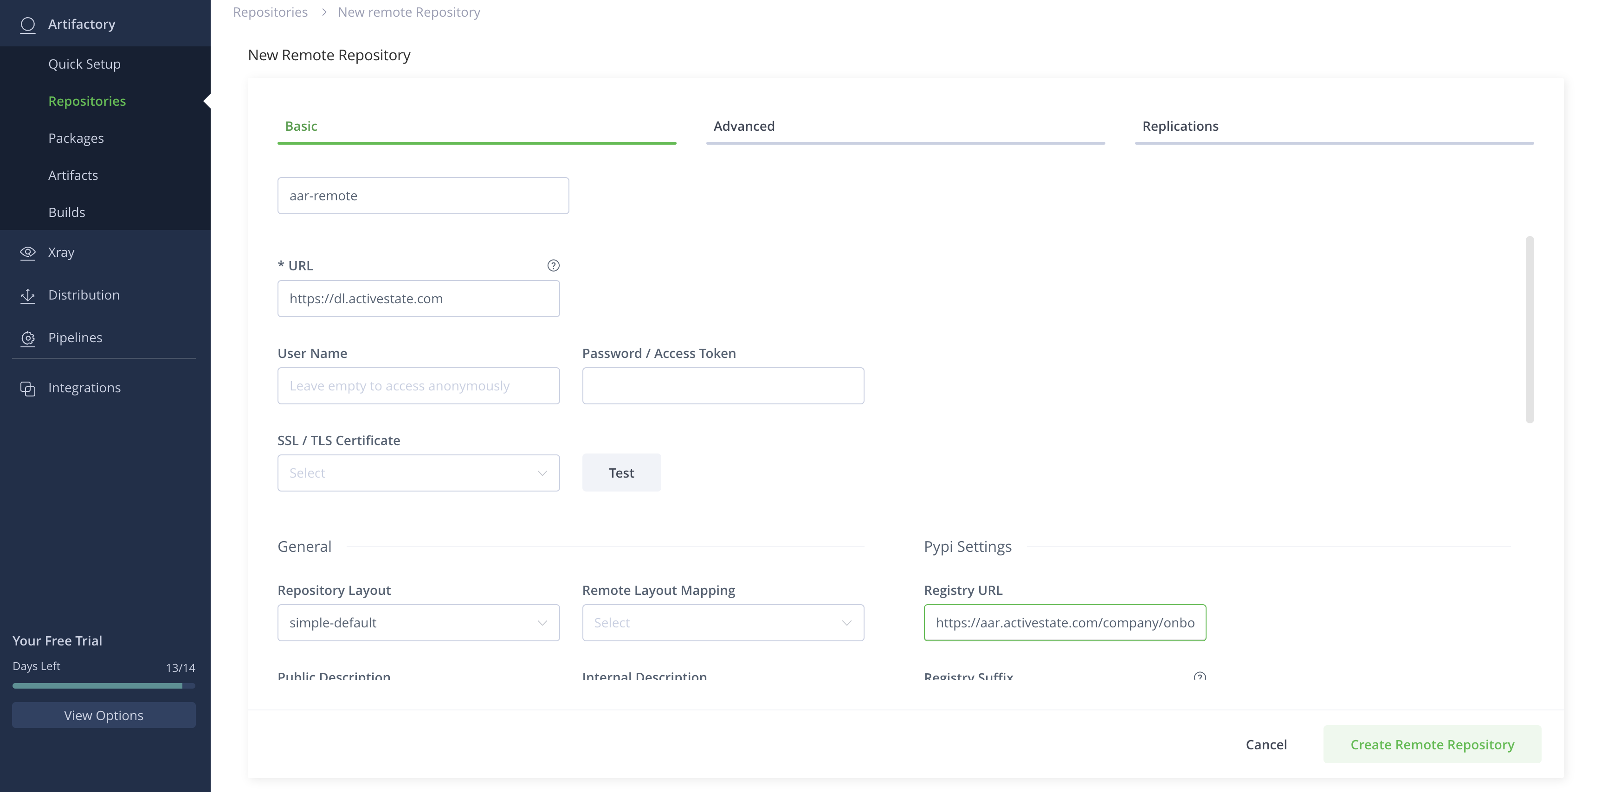Click the Distribution download icon

27,296
